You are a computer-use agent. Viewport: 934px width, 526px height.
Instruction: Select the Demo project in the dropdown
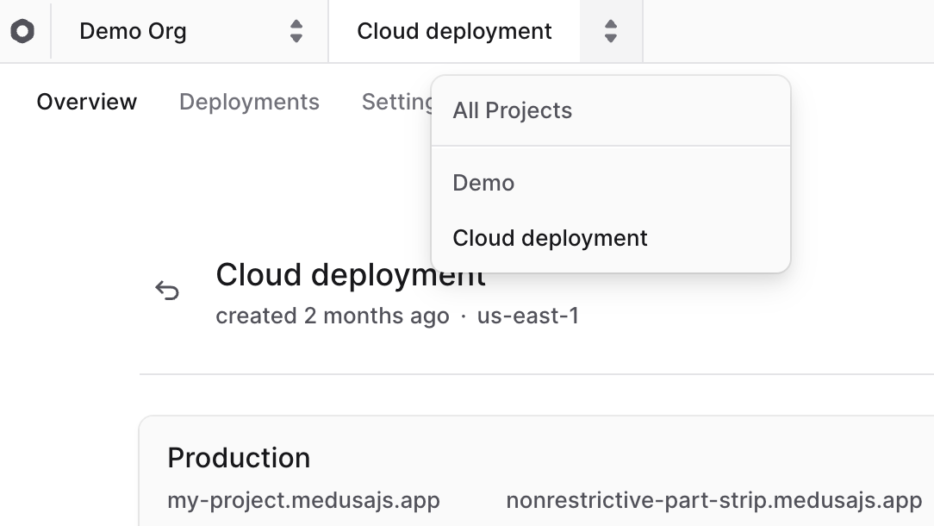483,183
